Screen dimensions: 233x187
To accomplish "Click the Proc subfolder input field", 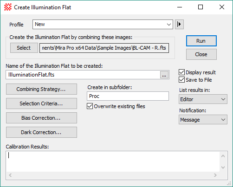I will coord(128,96).
